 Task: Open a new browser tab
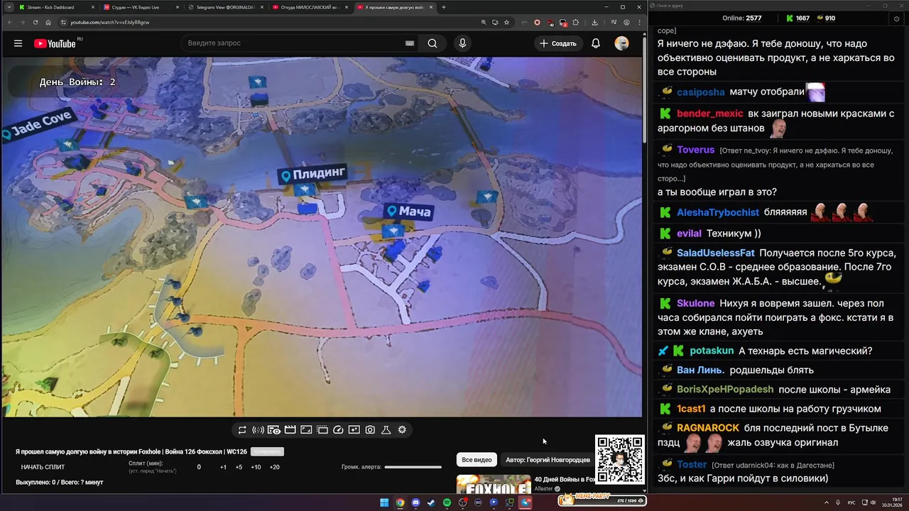click(444, 7)
